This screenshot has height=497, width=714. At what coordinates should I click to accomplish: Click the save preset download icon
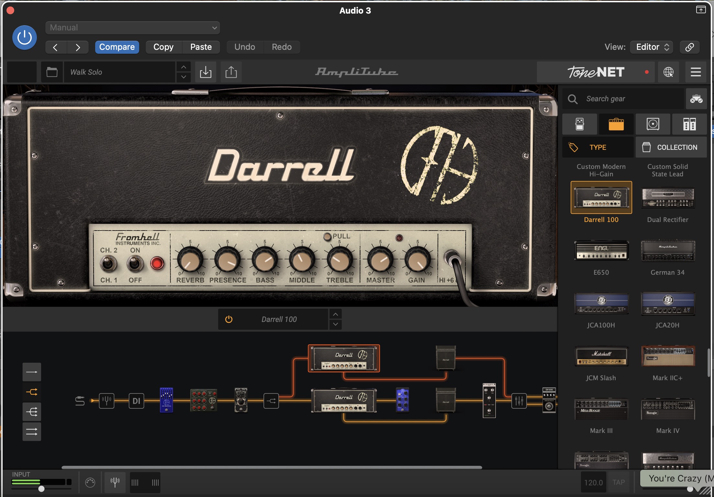click(x=206, y=72)
